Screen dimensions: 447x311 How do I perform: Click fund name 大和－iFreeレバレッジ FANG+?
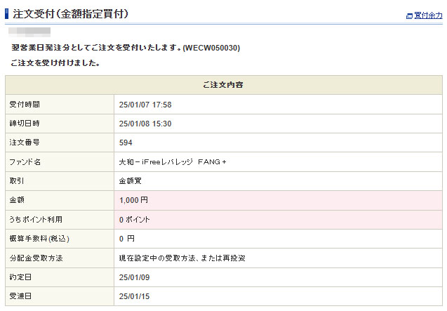click(x=173, y=162)
